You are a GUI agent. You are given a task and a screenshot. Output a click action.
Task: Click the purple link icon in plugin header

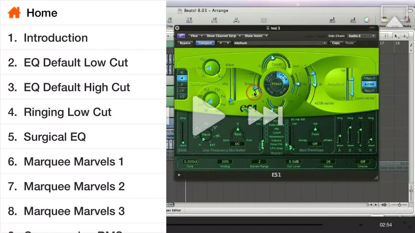point(181,36)
